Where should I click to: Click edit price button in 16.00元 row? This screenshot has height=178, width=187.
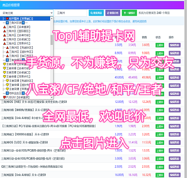tap(175, 175)
